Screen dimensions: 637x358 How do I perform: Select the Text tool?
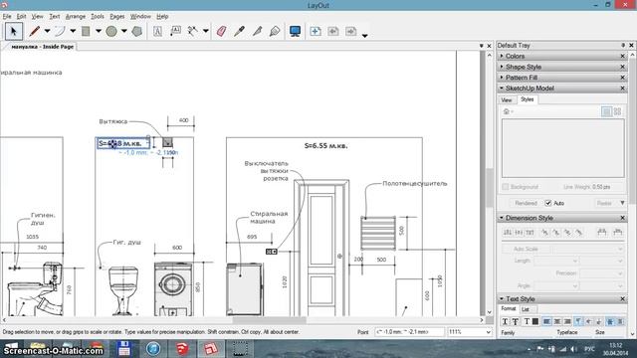pyautogui.click(x=157, y=31)
